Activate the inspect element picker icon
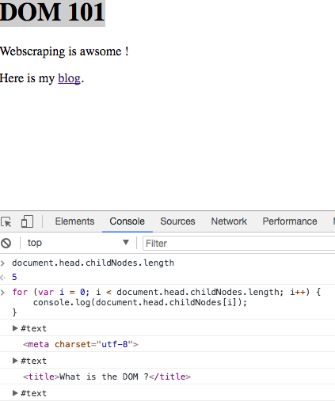This screenshot has height=401, width=335. click(x=6, y=221)
